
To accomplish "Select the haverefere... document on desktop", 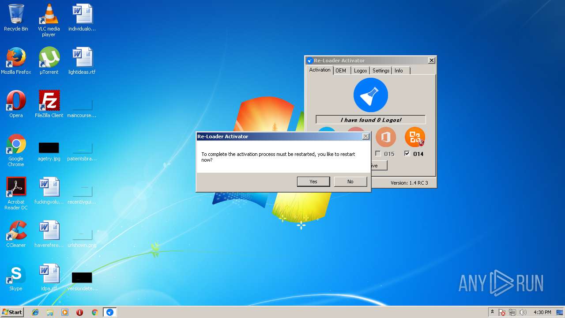I will click(49, 234).
